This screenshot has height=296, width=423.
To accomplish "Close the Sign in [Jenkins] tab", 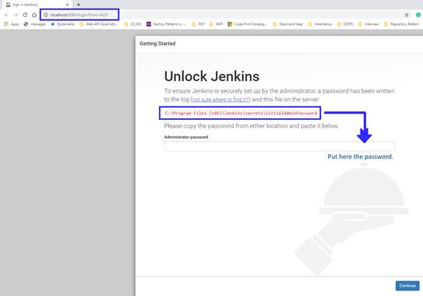I will point(68,5).
